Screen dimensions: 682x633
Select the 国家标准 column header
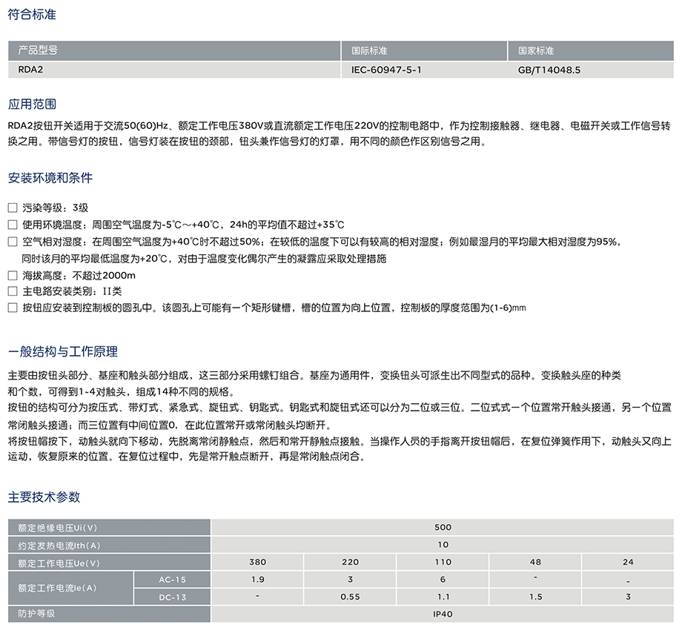[536, 51]
